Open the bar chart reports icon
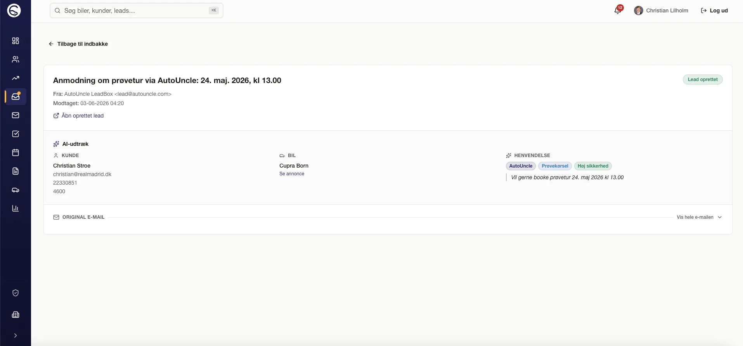 [x=16, y=208]
